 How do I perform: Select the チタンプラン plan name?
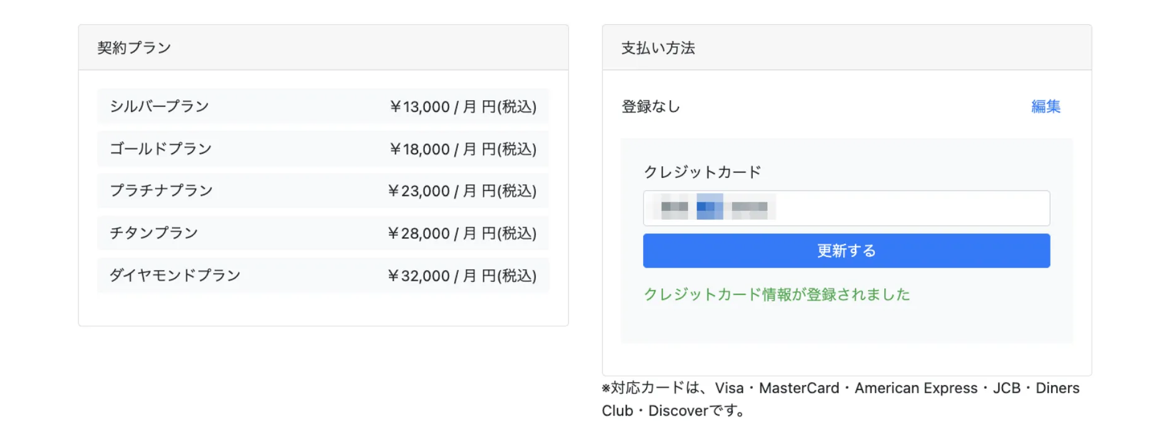click(x=154, y=233)
